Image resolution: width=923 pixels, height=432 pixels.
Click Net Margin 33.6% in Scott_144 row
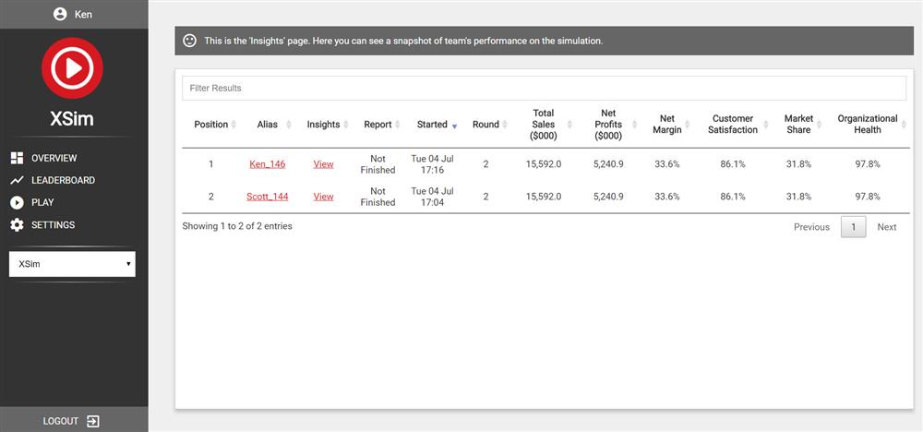(667, 197)
